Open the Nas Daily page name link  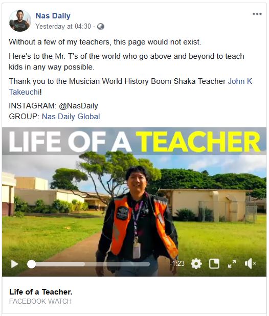click(53, 16)
